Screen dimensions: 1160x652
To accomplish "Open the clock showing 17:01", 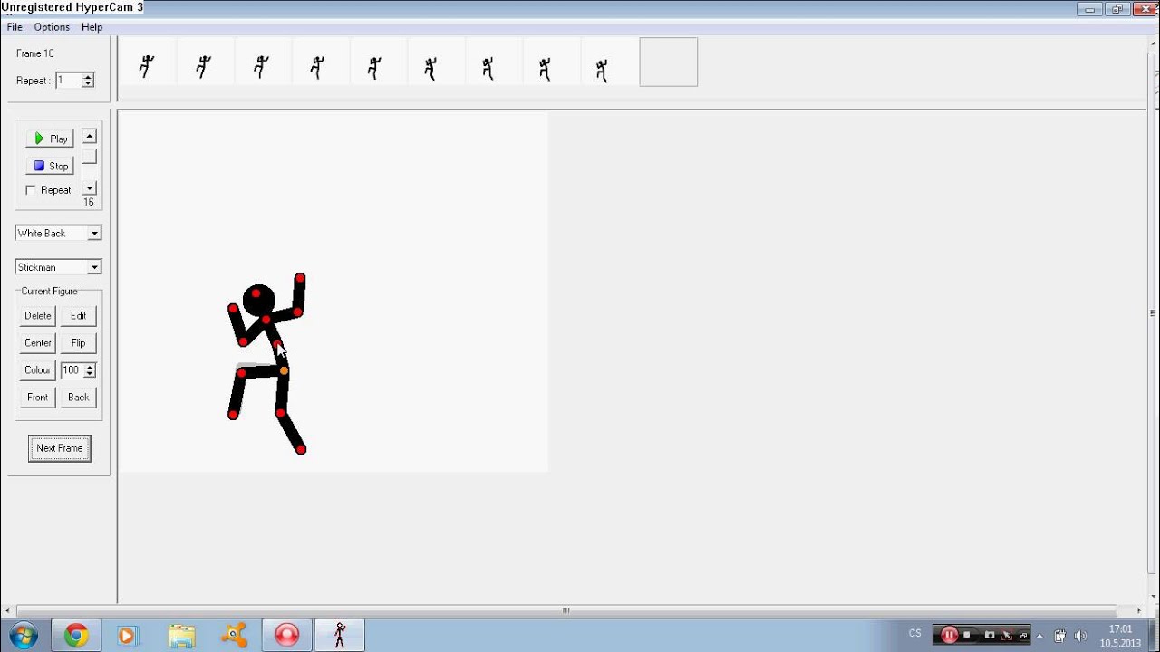I will 1121,636.
